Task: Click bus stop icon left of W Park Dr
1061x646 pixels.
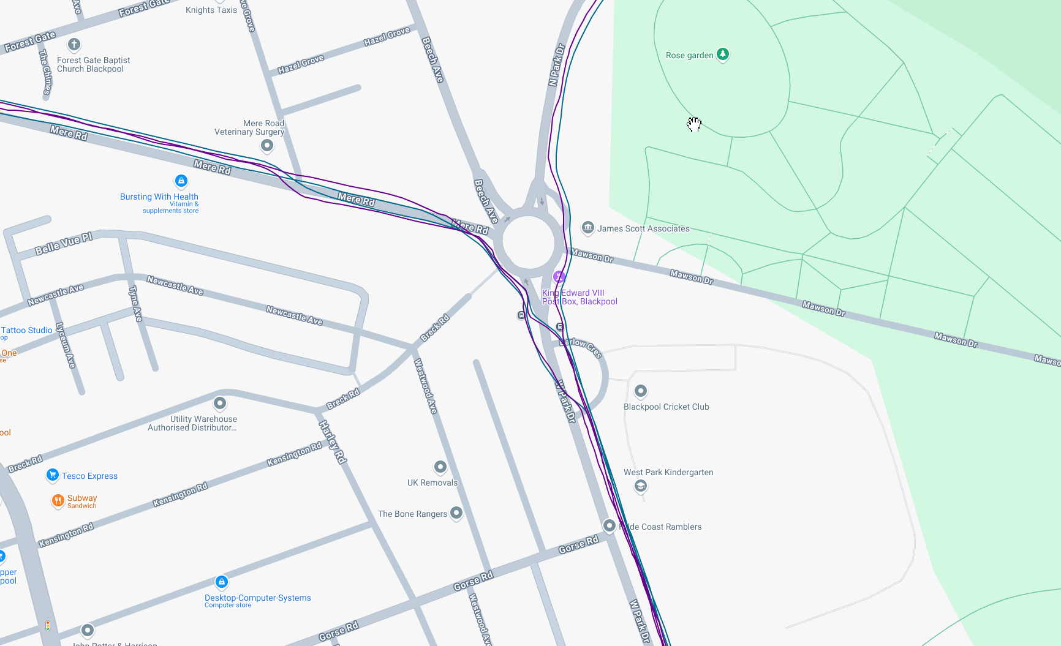Action: click(521, 315)
